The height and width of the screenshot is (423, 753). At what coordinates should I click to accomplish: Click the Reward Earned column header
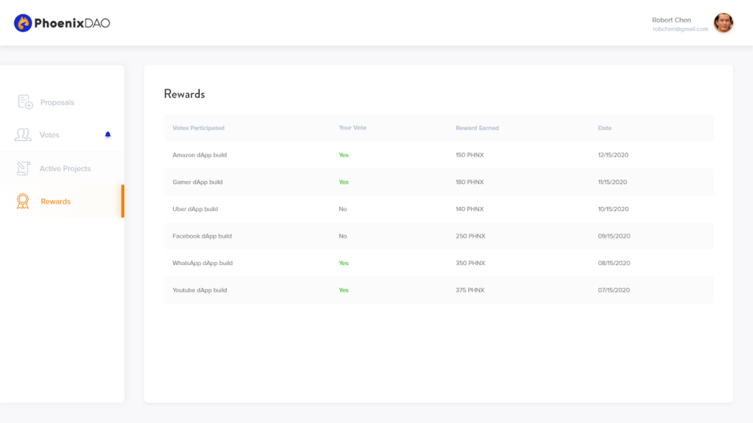pos(477,128)
